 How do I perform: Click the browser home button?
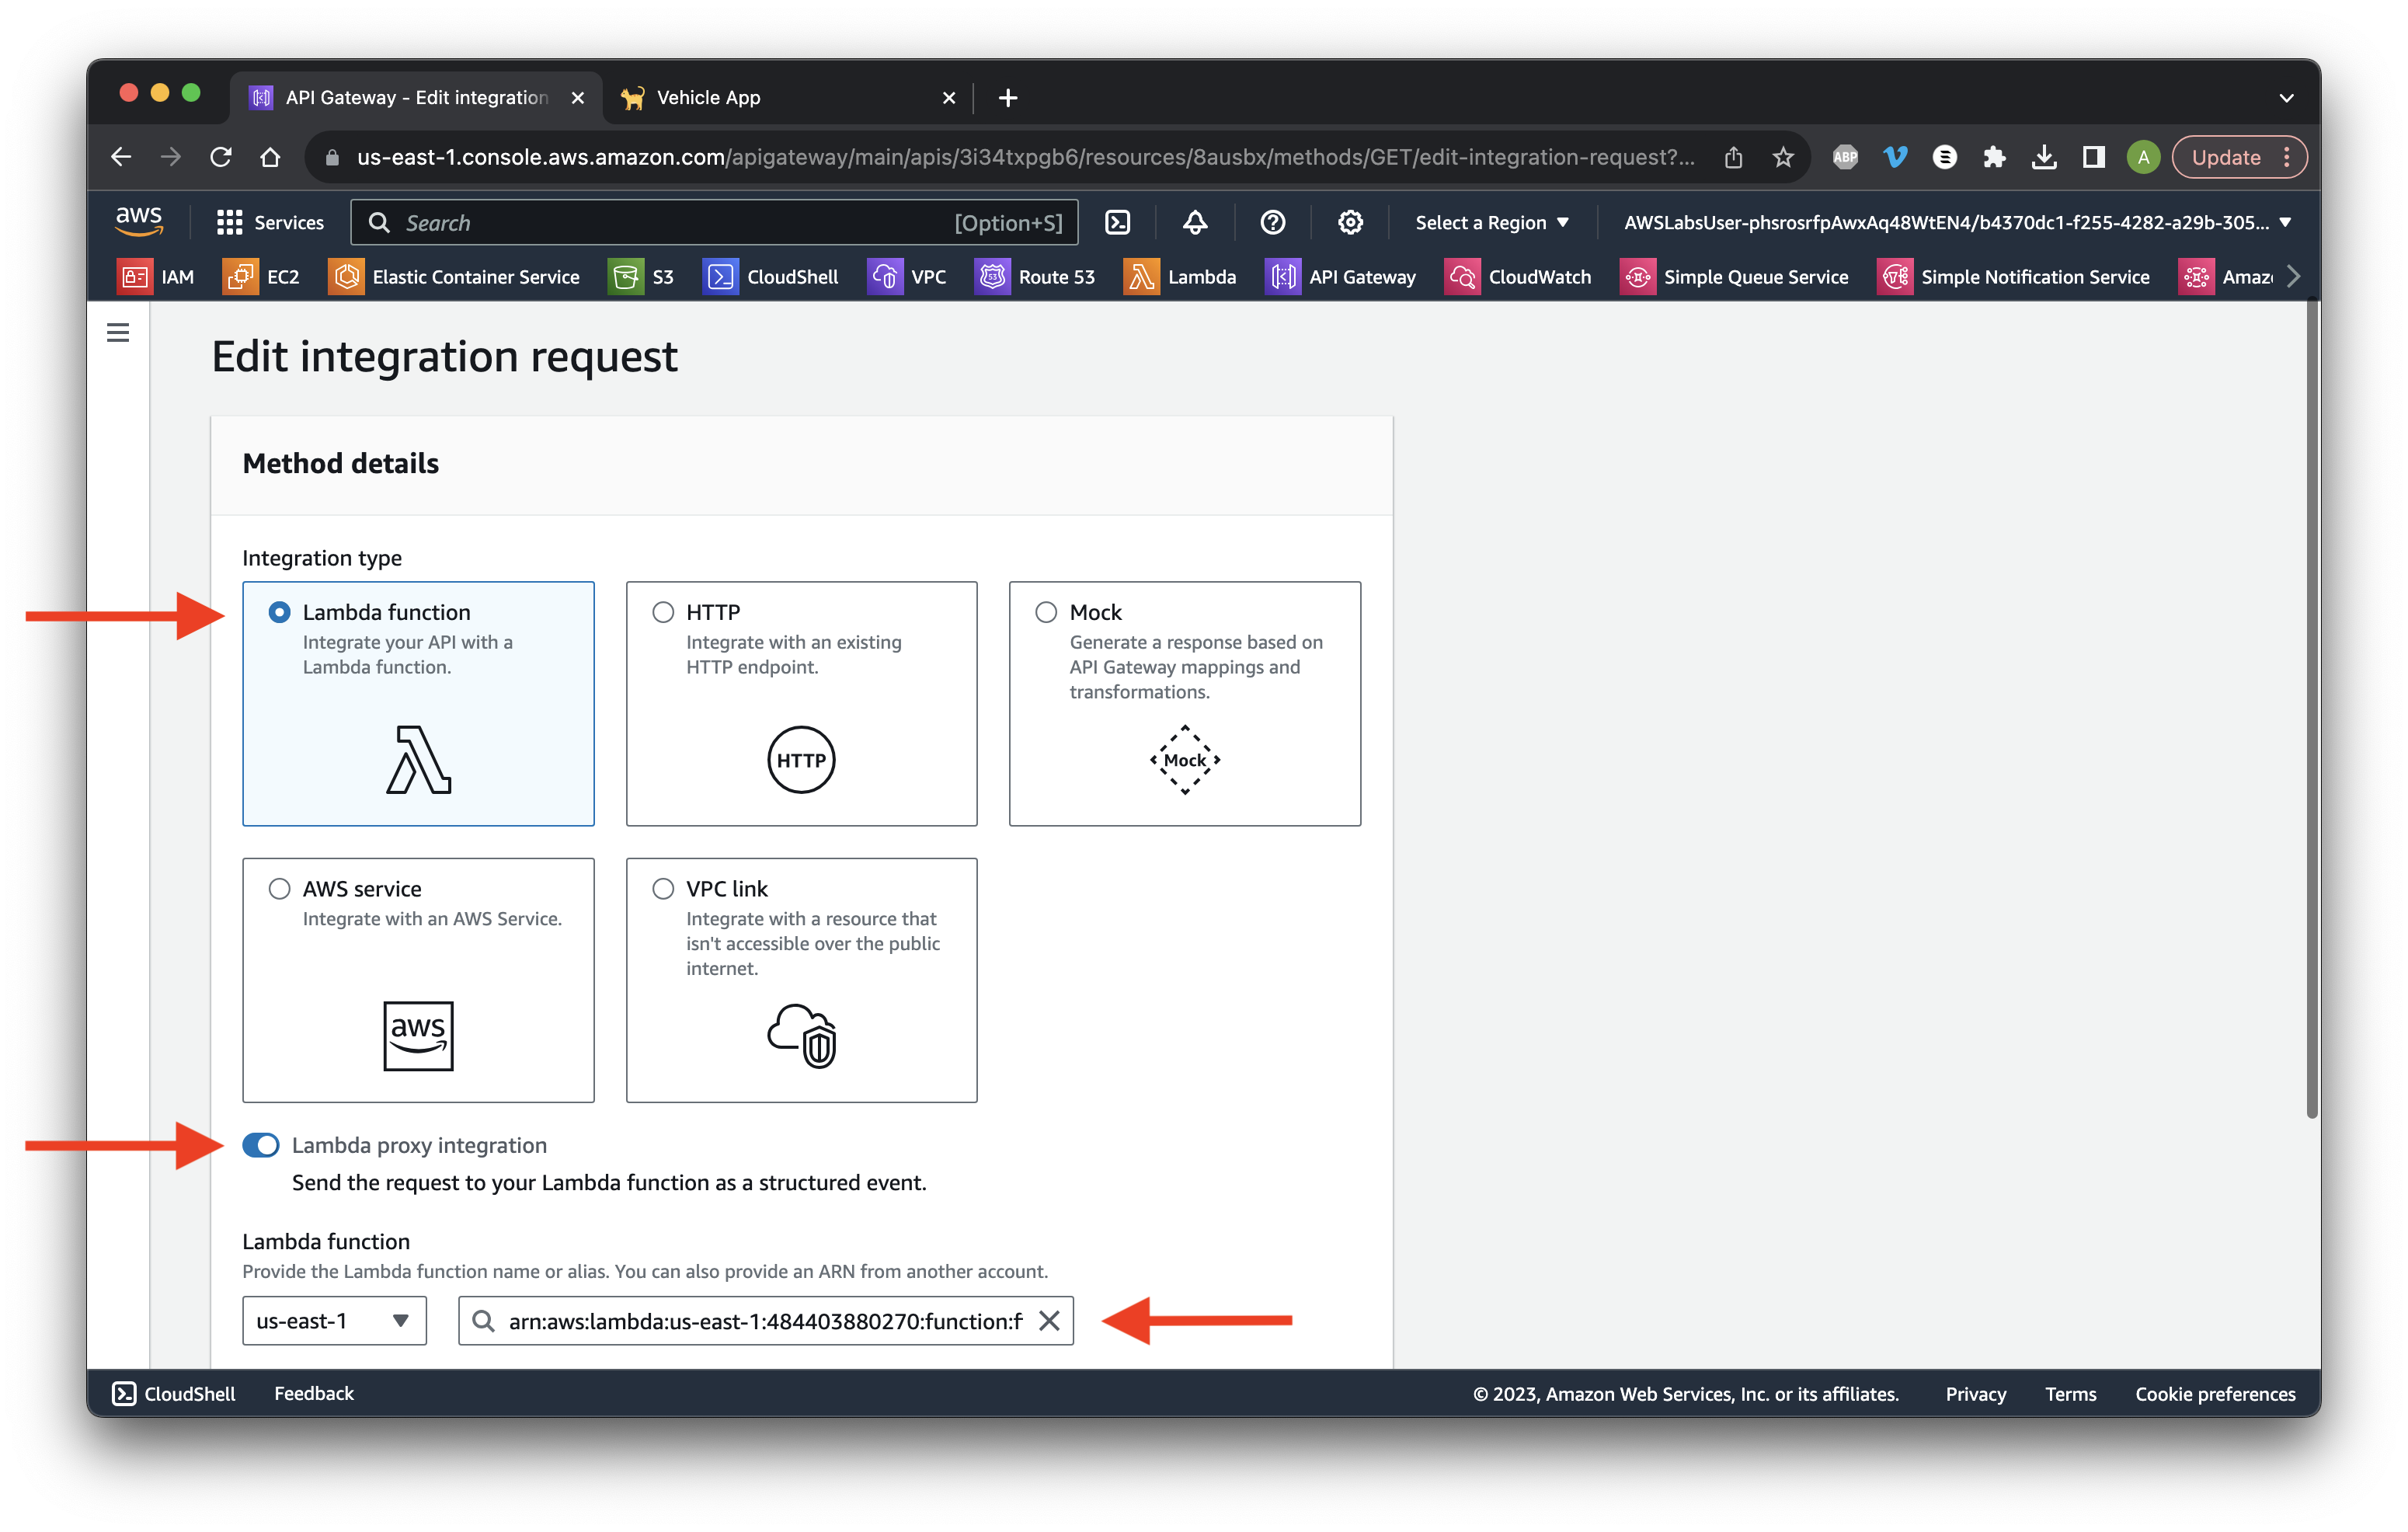pyautogui.click(x=270, y=157)
